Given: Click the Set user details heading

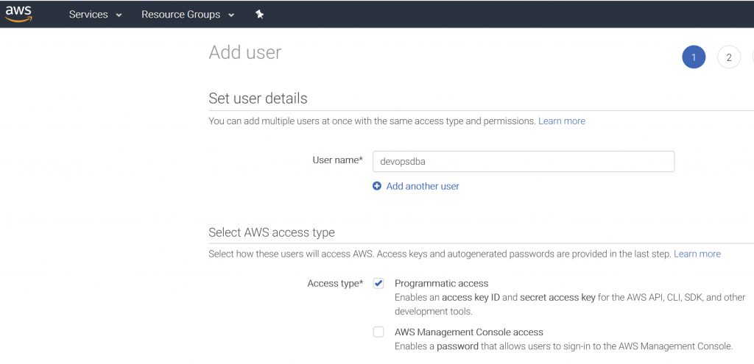Looking at the screenshot, I should (258, 99).
